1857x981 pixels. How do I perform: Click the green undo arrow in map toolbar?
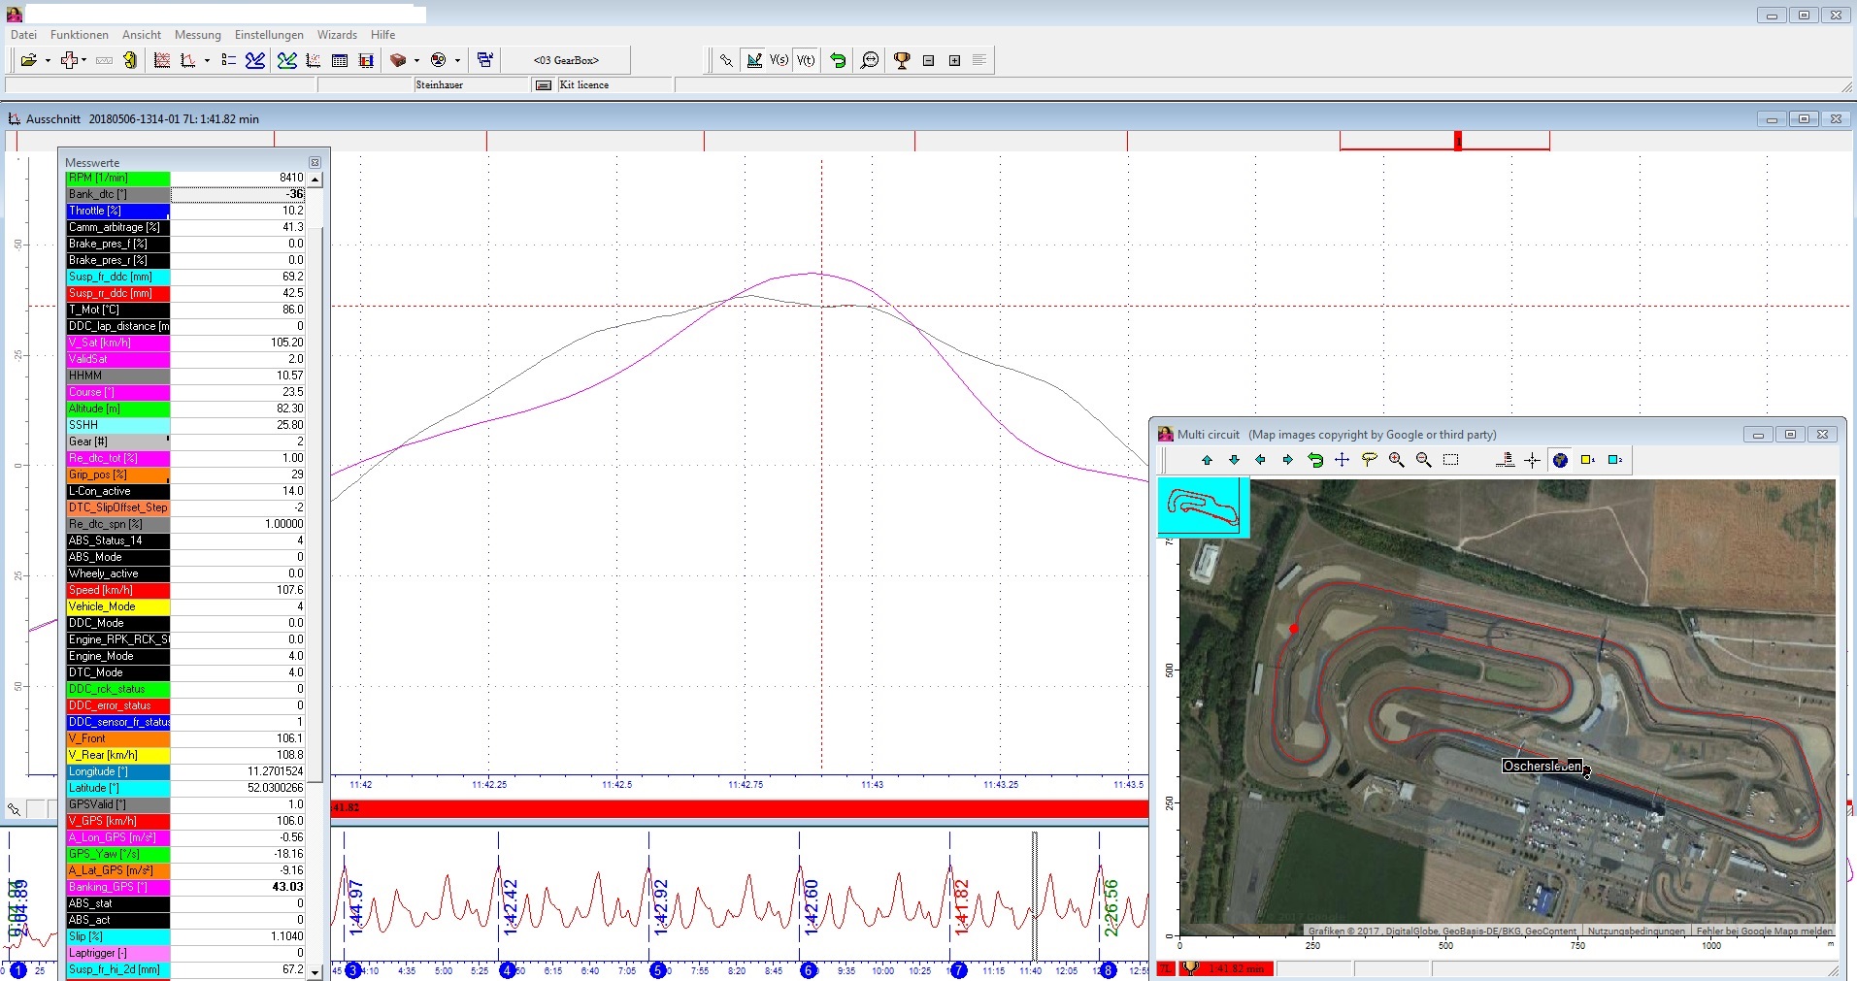[1315, 460]
